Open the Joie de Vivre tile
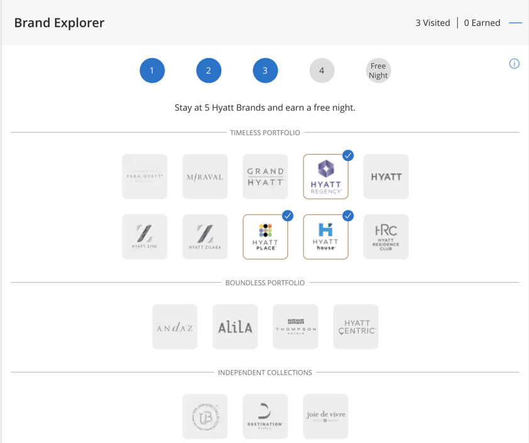The image size is (529, 443). (326, 416)
